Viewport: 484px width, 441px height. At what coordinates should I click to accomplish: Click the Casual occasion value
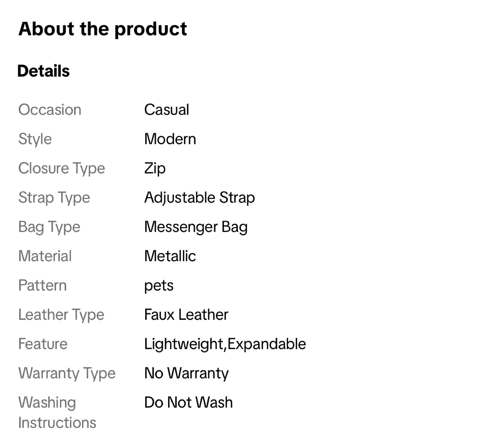click(166, 110)
